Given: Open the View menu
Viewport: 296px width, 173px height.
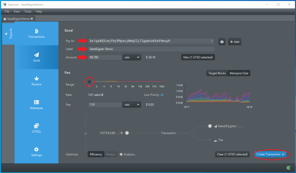Looking at the screenshot, I should coord(16,11).
